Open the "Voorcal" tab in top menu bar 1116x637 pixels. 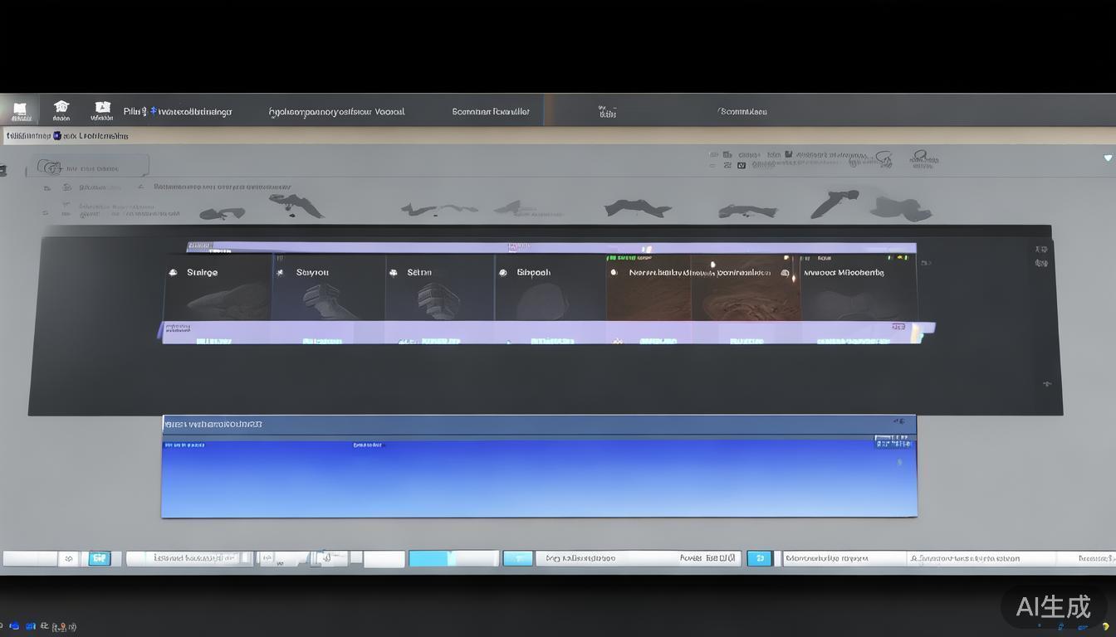tap(336, 111)
